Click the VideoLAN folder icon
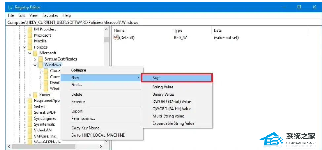 (30, 130)
